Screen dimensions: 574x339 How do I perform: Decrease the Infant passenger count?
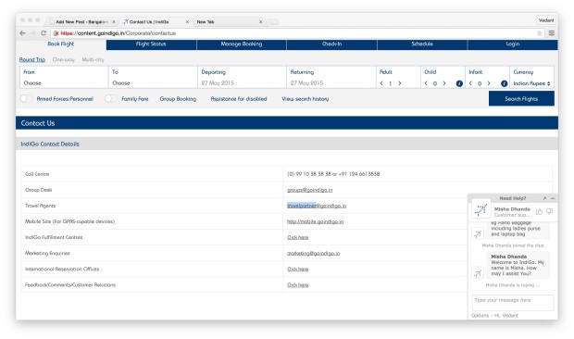(470, 83)
